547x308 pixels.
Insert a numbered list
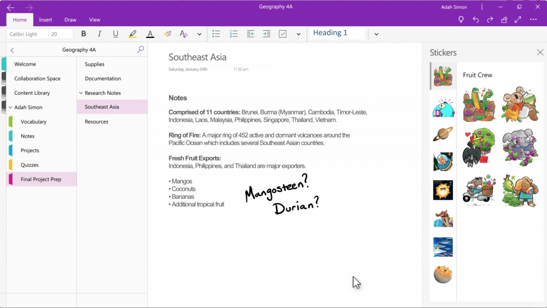point(233,34)
